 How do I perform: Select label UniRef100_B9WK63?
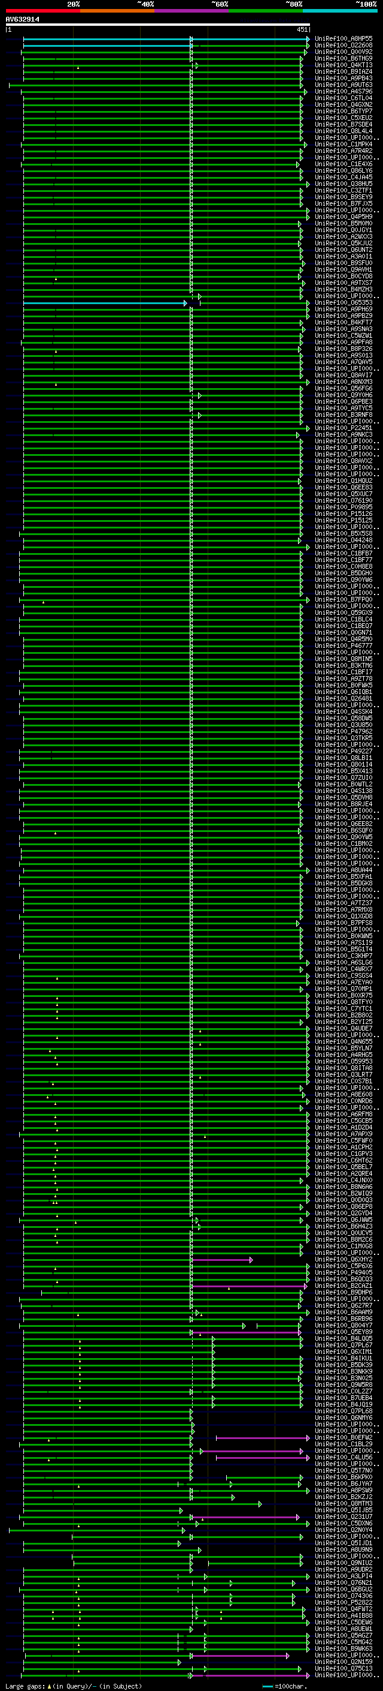[344, 1648]
